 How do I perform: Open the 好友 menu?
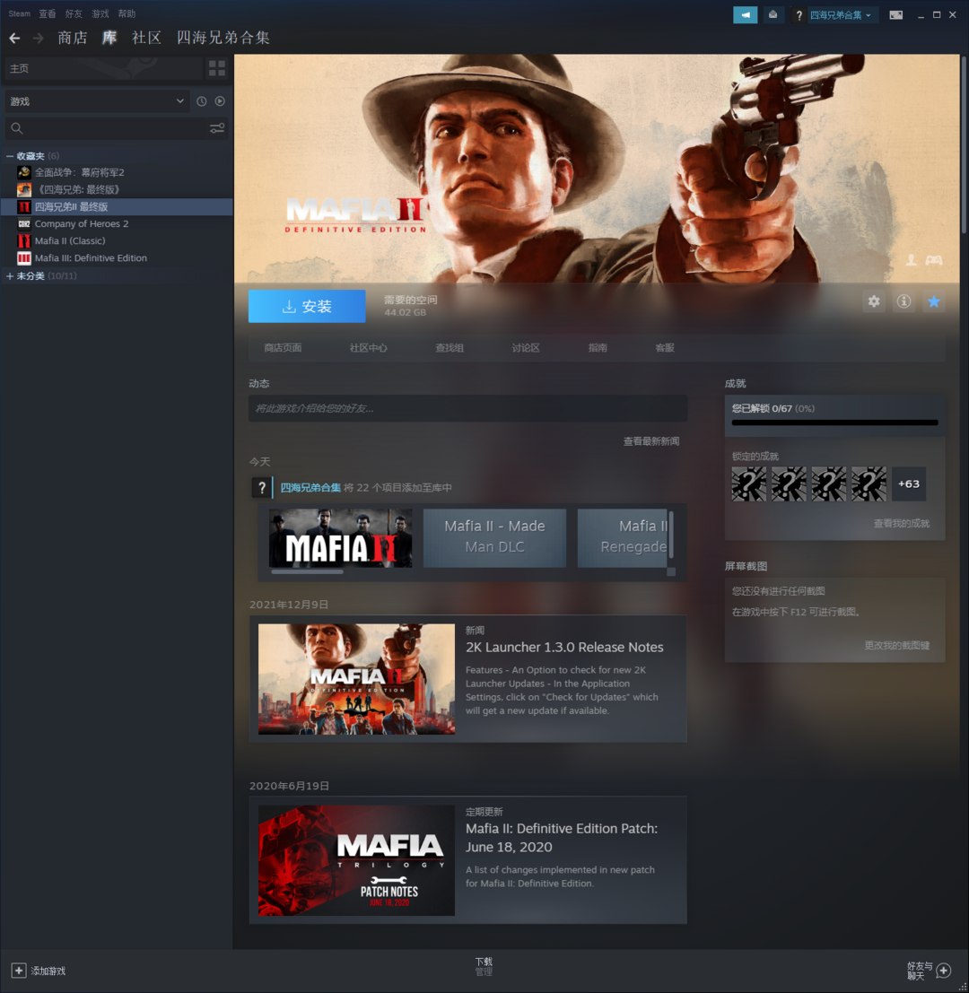pyautogui.click(x=74, y=14)
